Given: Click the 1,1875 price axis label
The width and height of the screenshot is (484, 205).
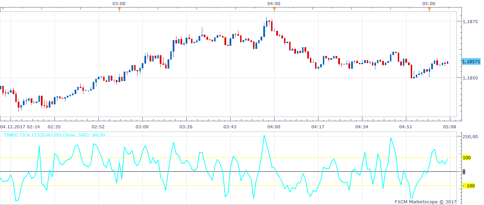Looking at the screenshot, I should pos(470,21).
